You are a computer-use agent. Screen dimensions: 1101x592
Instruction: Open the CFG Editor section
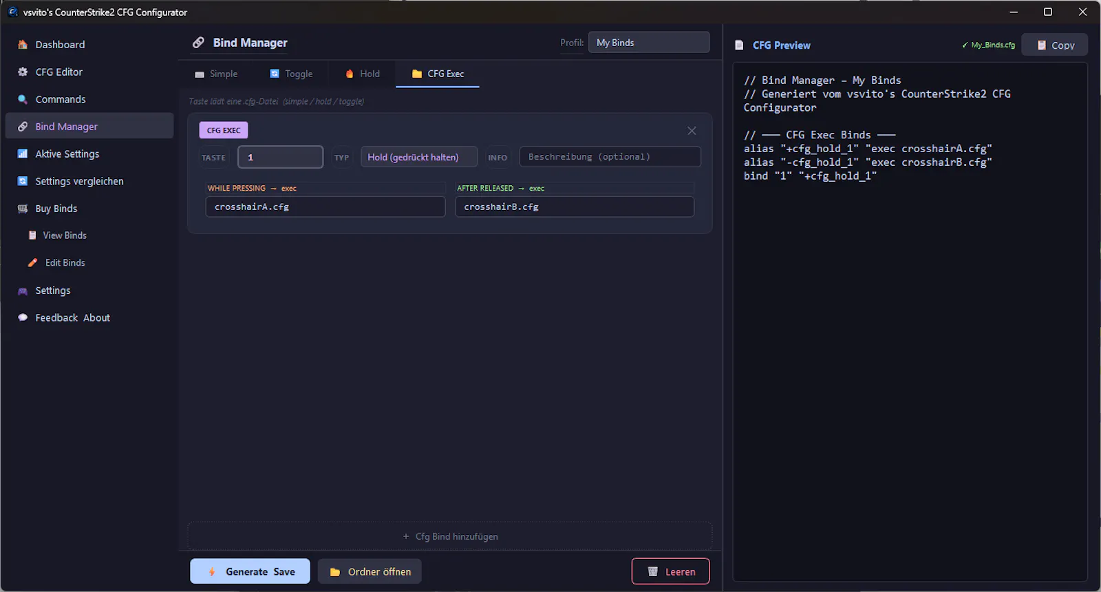89,72
